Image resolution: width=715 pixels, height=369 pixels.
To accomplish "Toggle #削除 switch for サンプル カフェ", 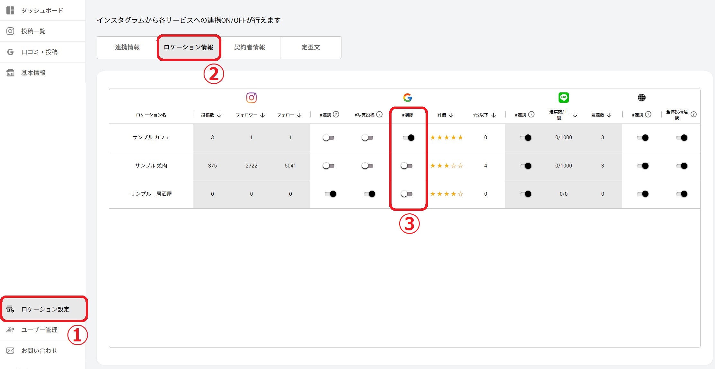I will (409, 138).
